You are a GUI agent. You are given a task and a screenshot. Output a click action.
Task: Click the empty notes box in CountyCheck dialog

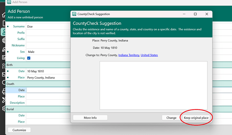click(153, 86)
